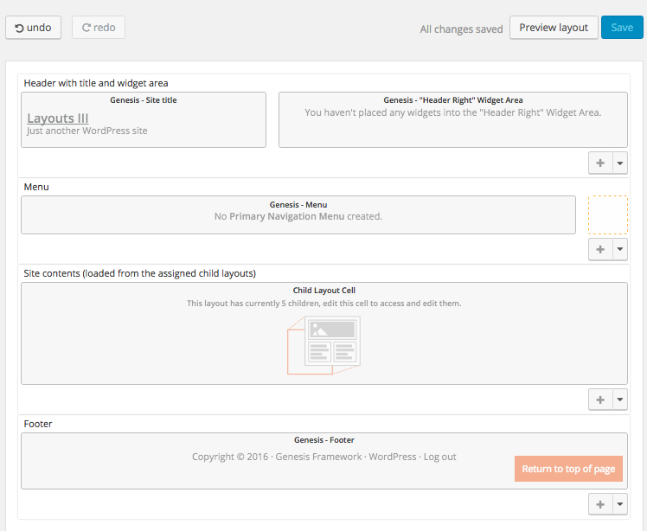The image size is (647, 531).
Task: Click the Child Layout Cell illustration icon
Action: (323, 345)
